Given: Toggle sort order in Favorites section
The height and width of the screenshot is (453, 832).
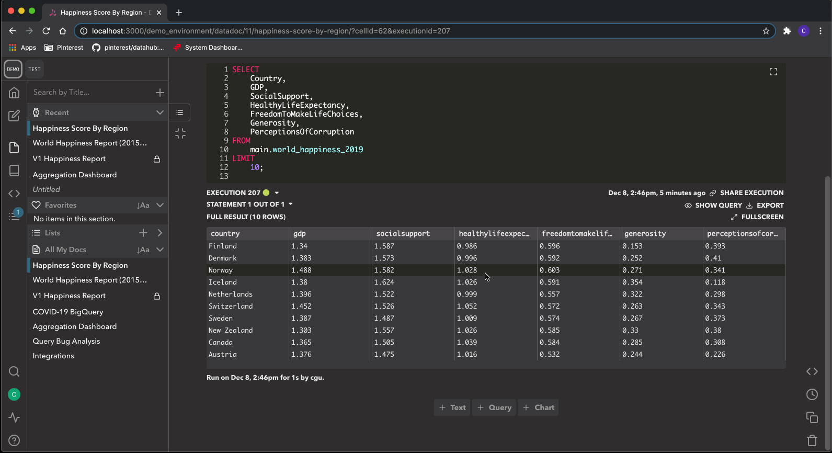Looking at the screenshot, I should (143, 206).
